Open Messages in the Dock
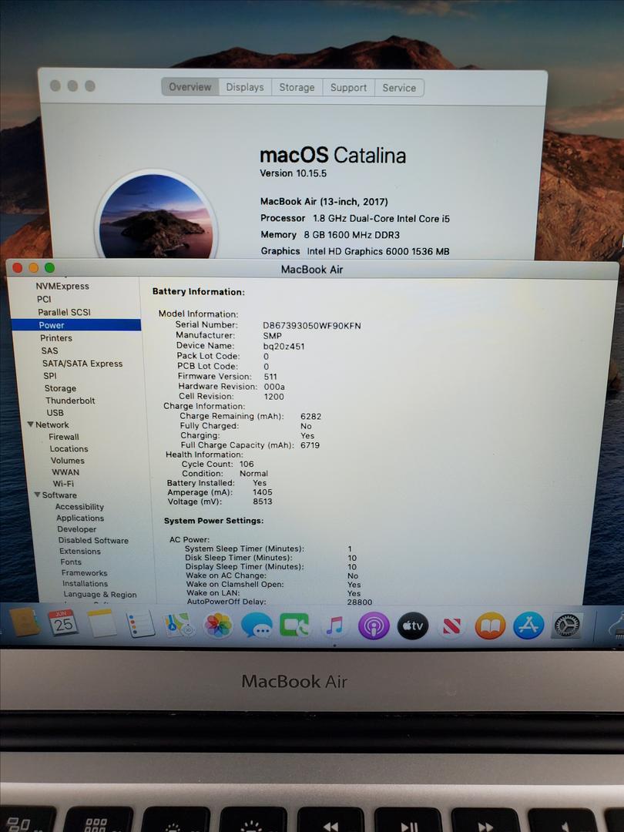Viewport: 624px width, 832px height. click(257, 626)
